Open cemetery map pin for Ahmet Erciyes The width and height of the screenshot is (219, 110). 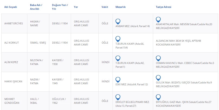(x=118, y=21)
